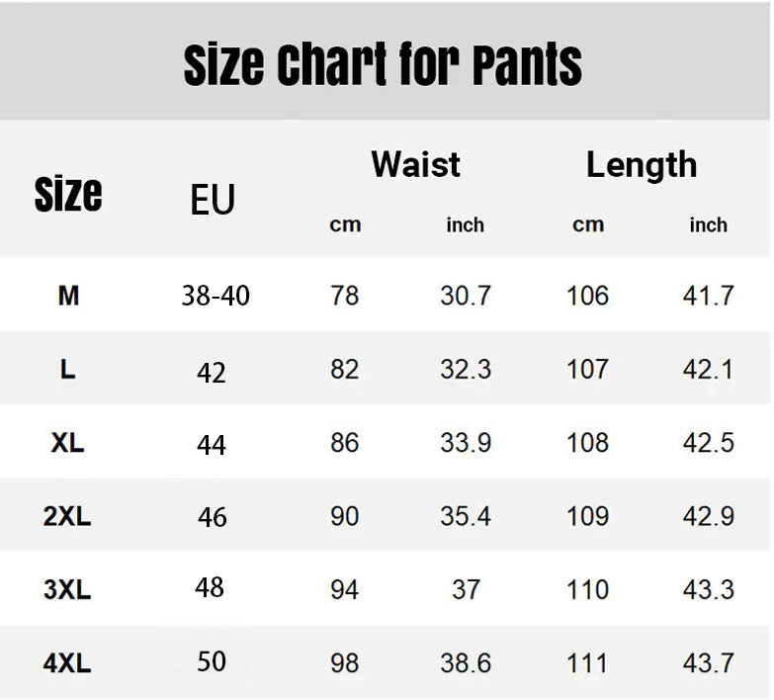Image resolution: width=774 pixels, height=700 pixels.
Task: Select the 2XL size row label
Action: [x=68, y=515]
